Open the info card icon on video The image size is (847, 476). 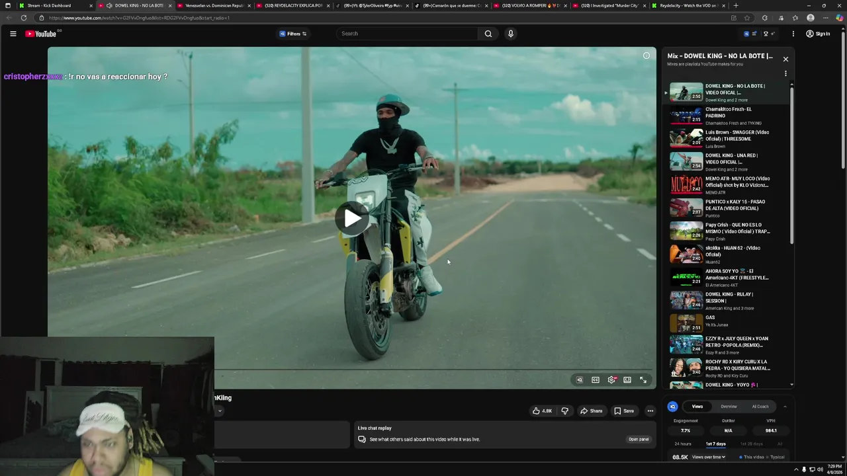click(646, 56)
